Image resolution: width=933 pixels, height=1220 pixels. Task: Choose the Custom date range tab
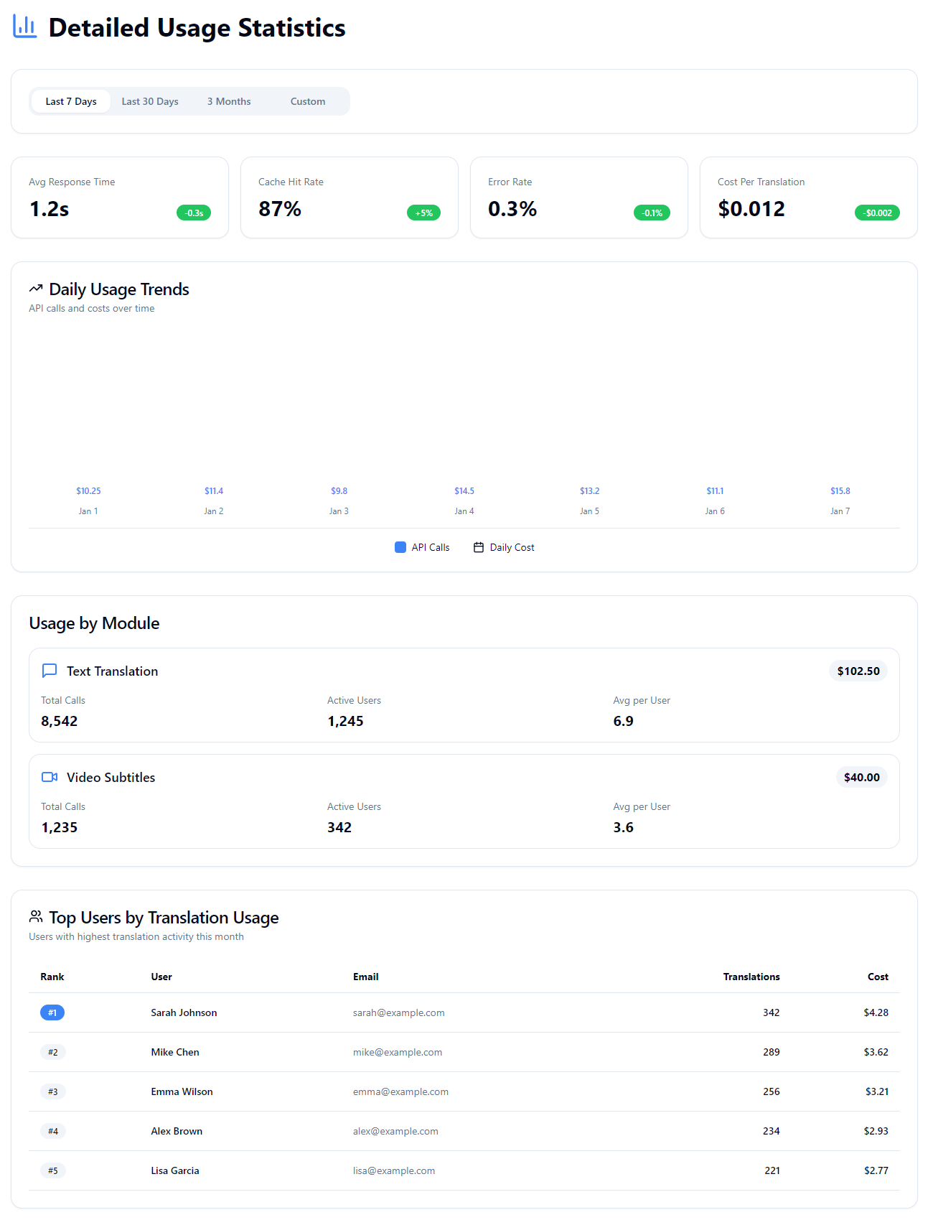(308, 101)
